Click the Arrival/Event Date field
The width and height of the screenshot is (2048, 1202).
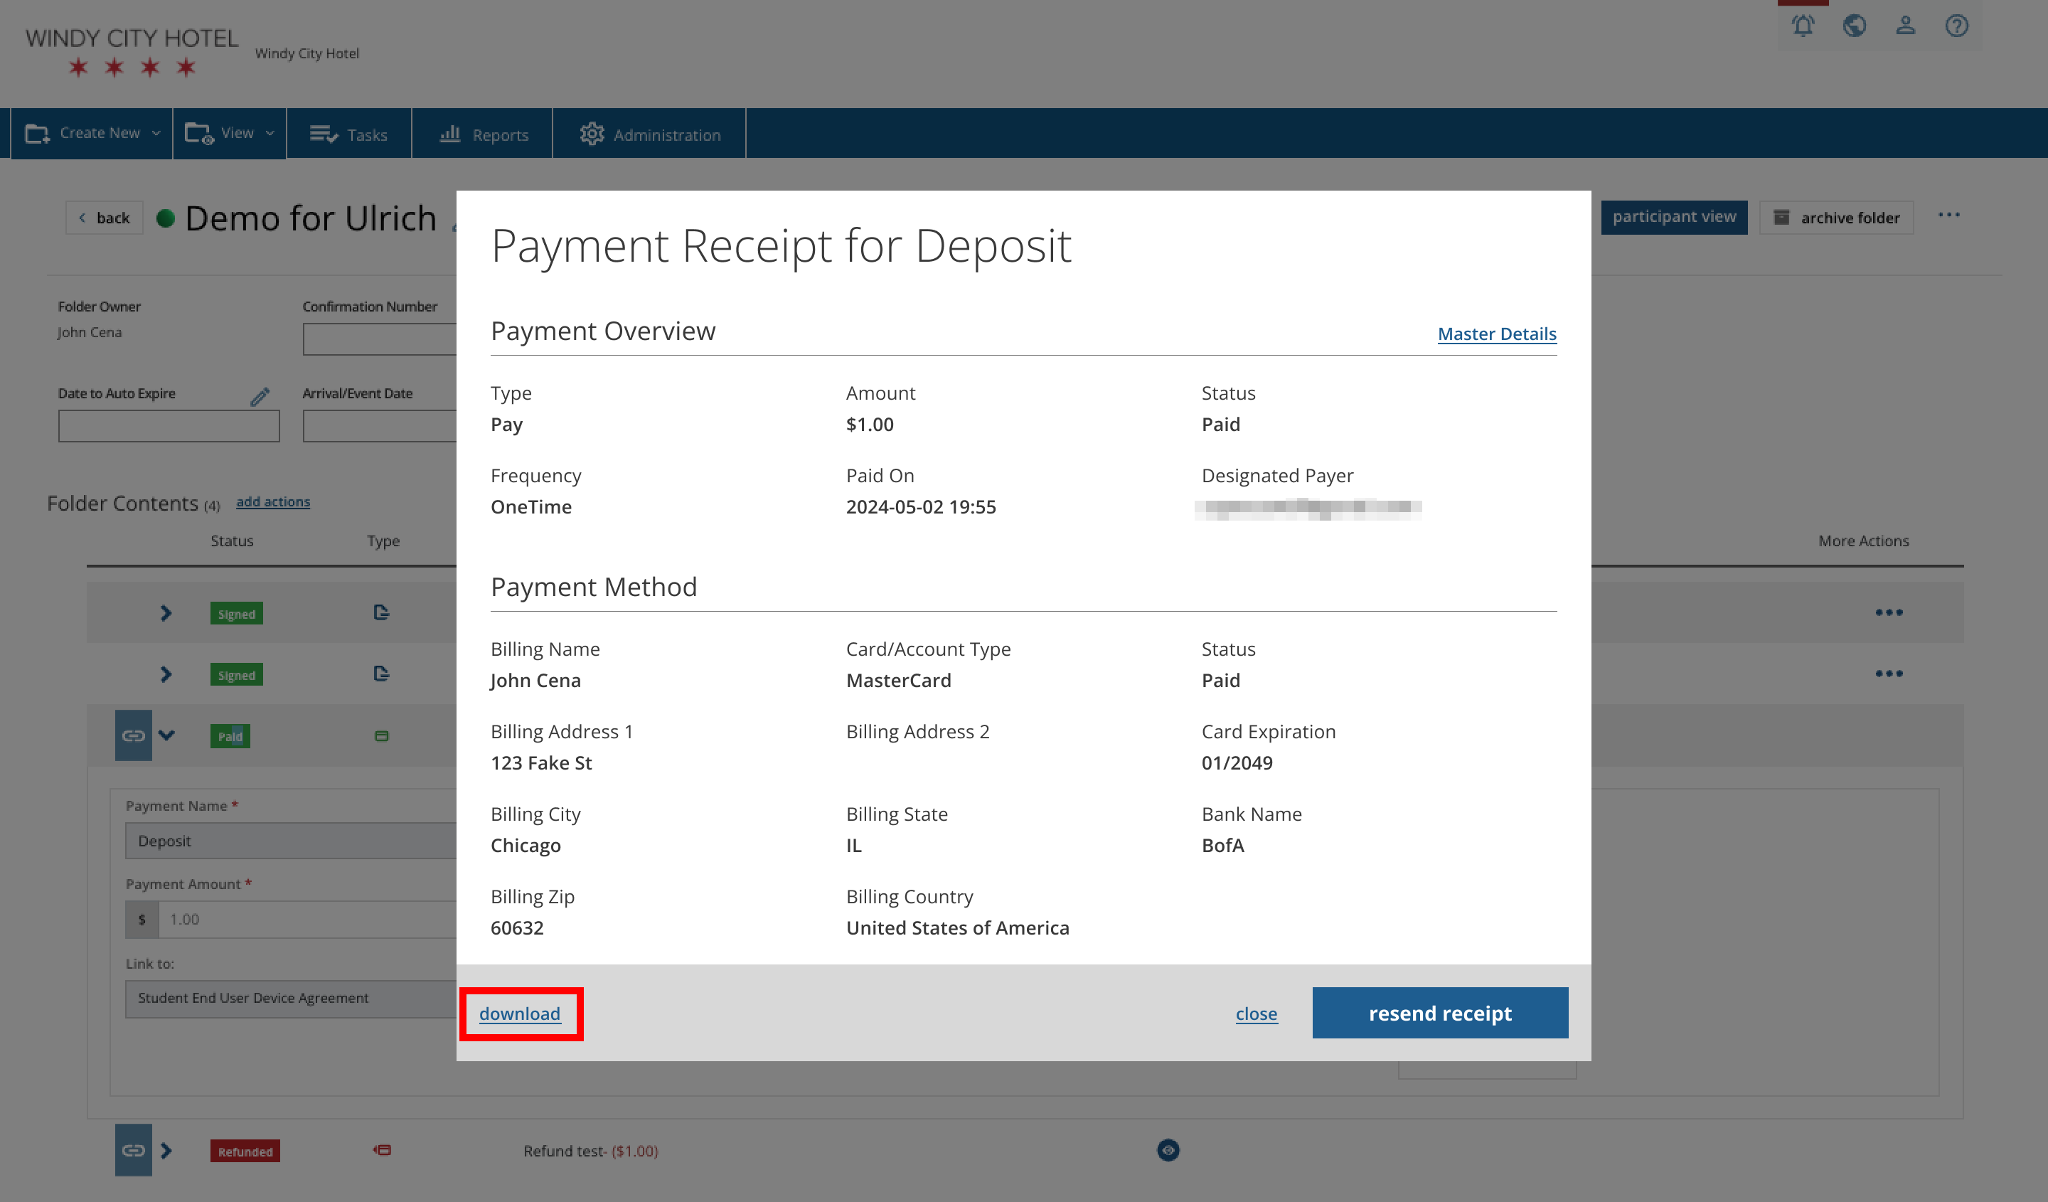[380, 426]
